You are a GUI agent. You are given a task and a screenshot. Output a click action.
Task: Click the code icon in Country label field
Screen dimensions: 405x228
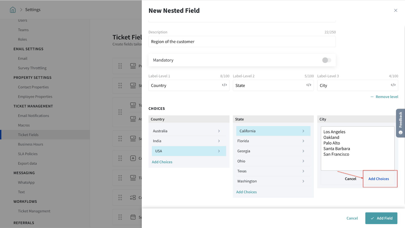(224, 85)
